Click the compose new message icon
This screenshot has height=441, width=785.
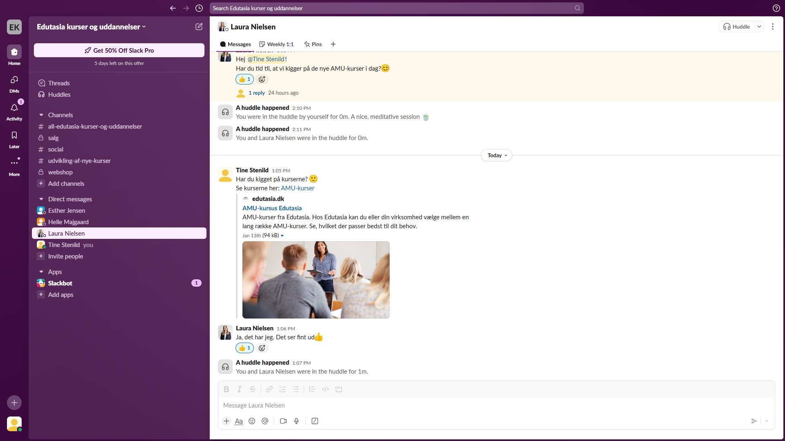tap(199, 27)
